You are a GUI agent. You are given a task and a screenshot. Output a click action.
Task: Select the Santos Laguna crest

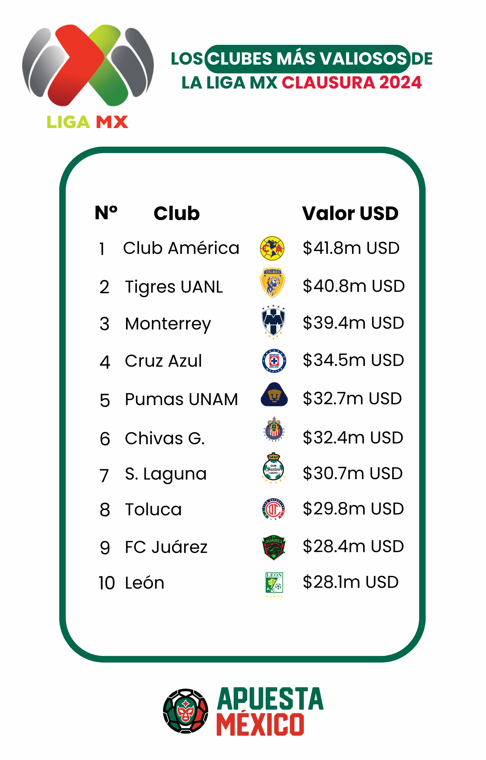coord(273,468)
